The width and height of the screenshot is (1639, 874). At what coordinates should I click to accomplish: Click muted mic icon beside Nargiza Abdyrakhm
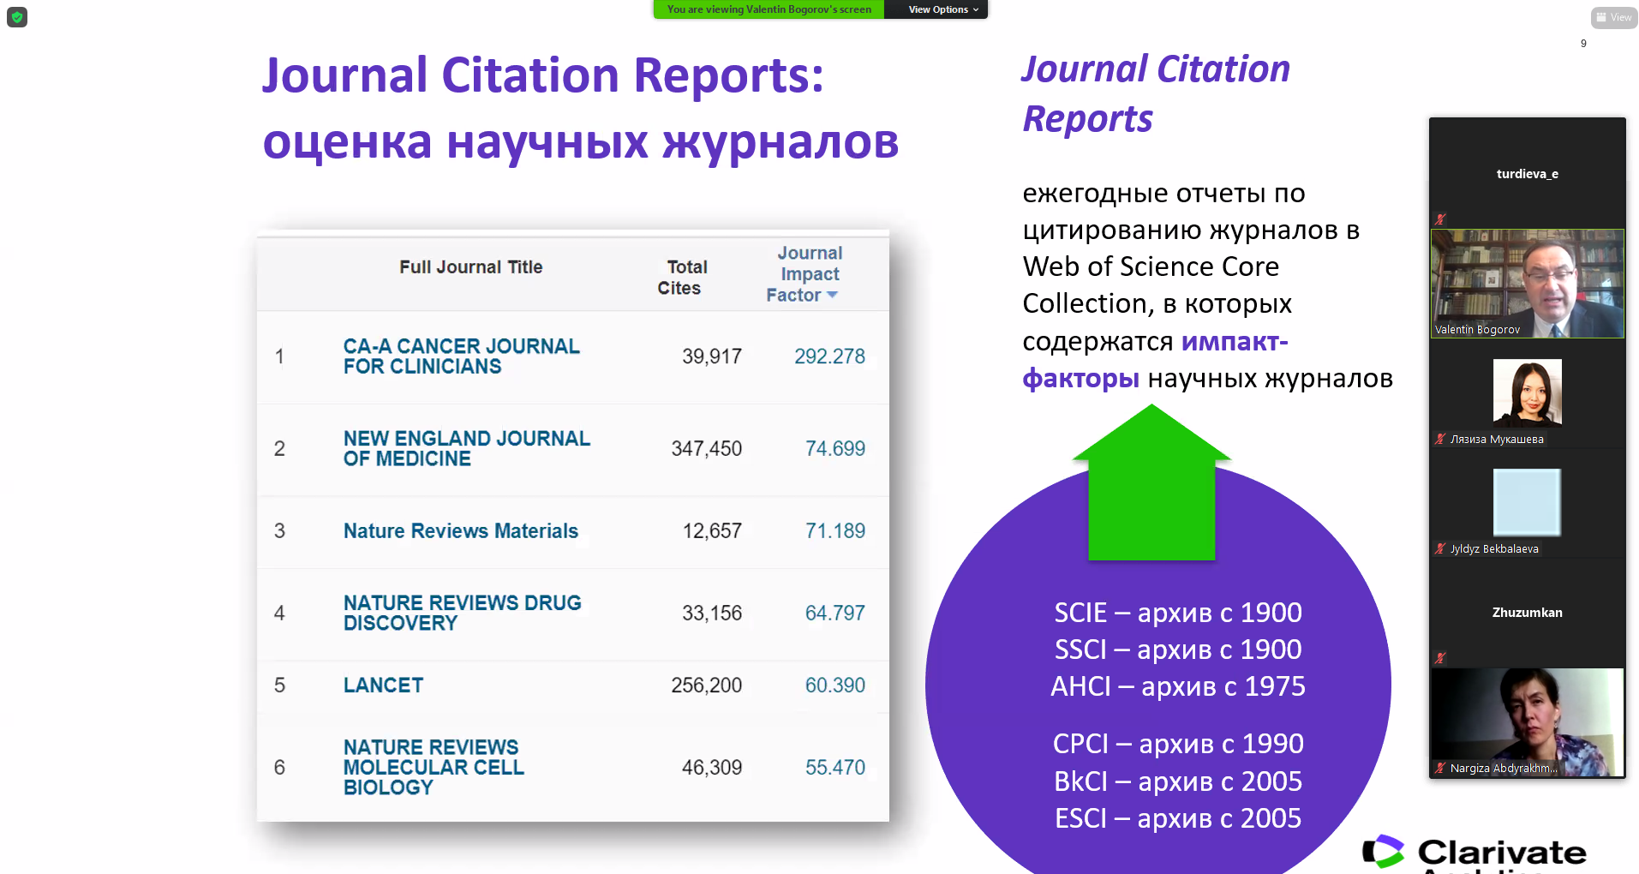point(1440,768)
